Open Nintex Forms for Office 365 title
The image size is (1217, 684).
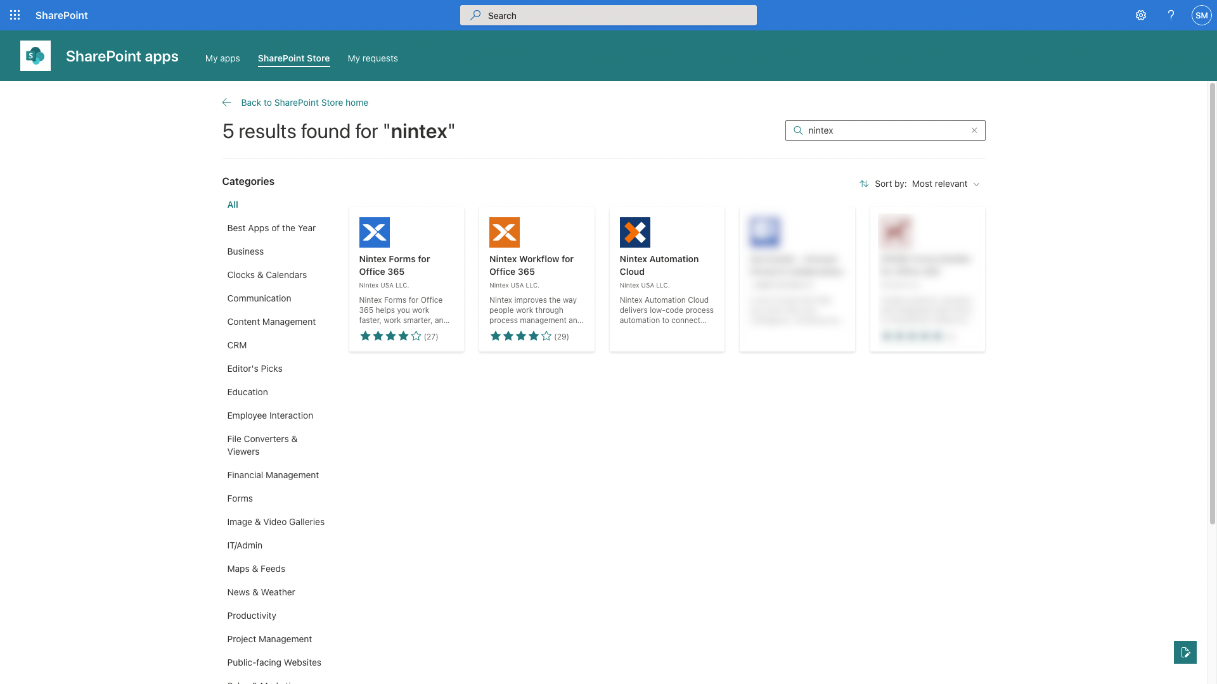(x=394, y=265)
